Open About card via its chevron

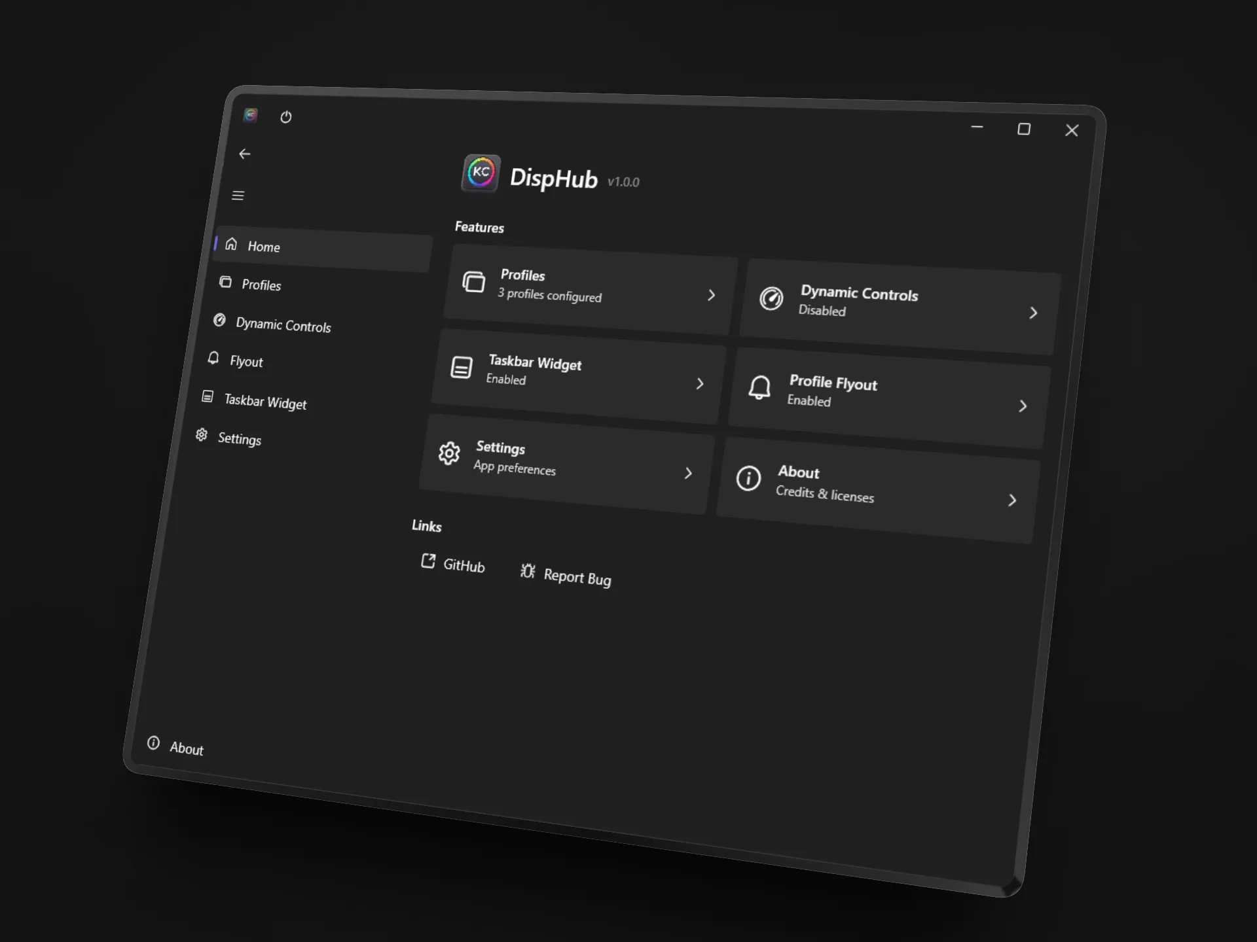(1012, 500)
